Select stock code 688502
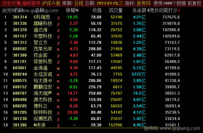Viewport: 203px width, 133px height. 20,49
